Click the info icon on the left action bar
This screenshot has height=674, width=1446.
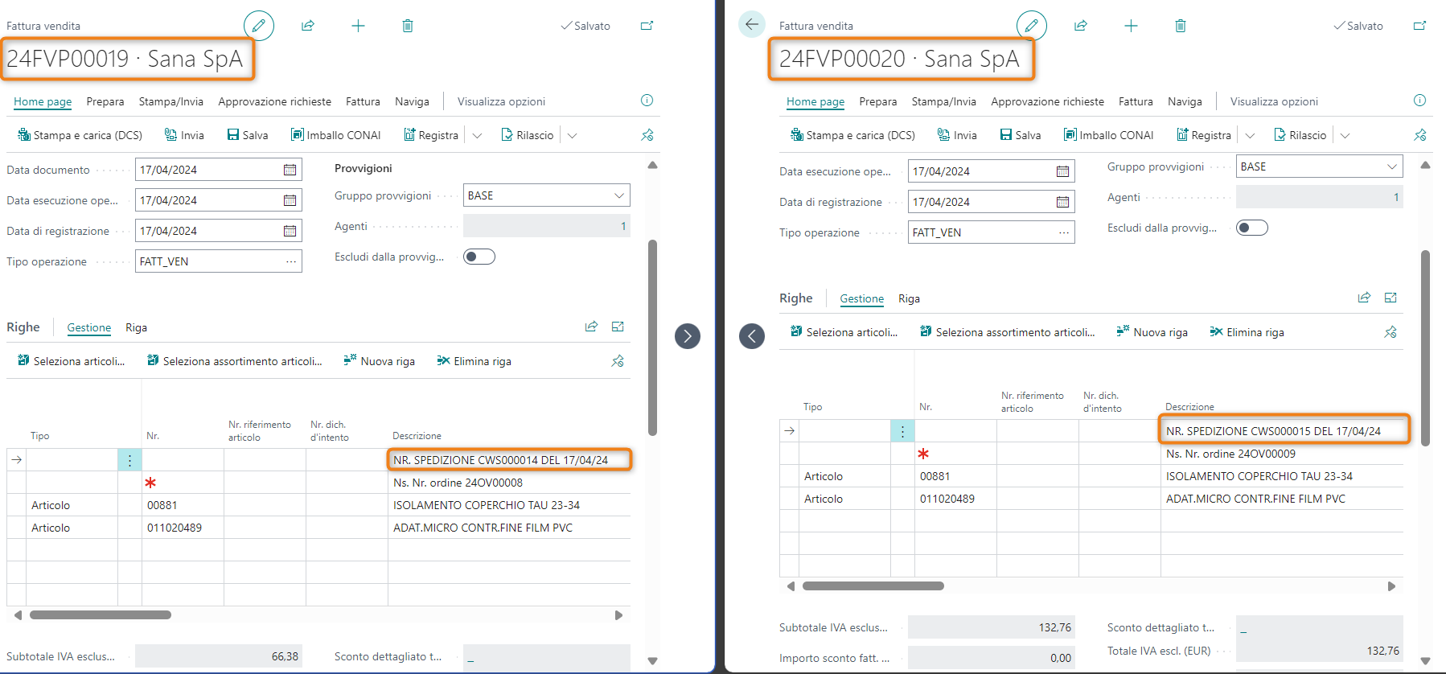pos(647,101)
